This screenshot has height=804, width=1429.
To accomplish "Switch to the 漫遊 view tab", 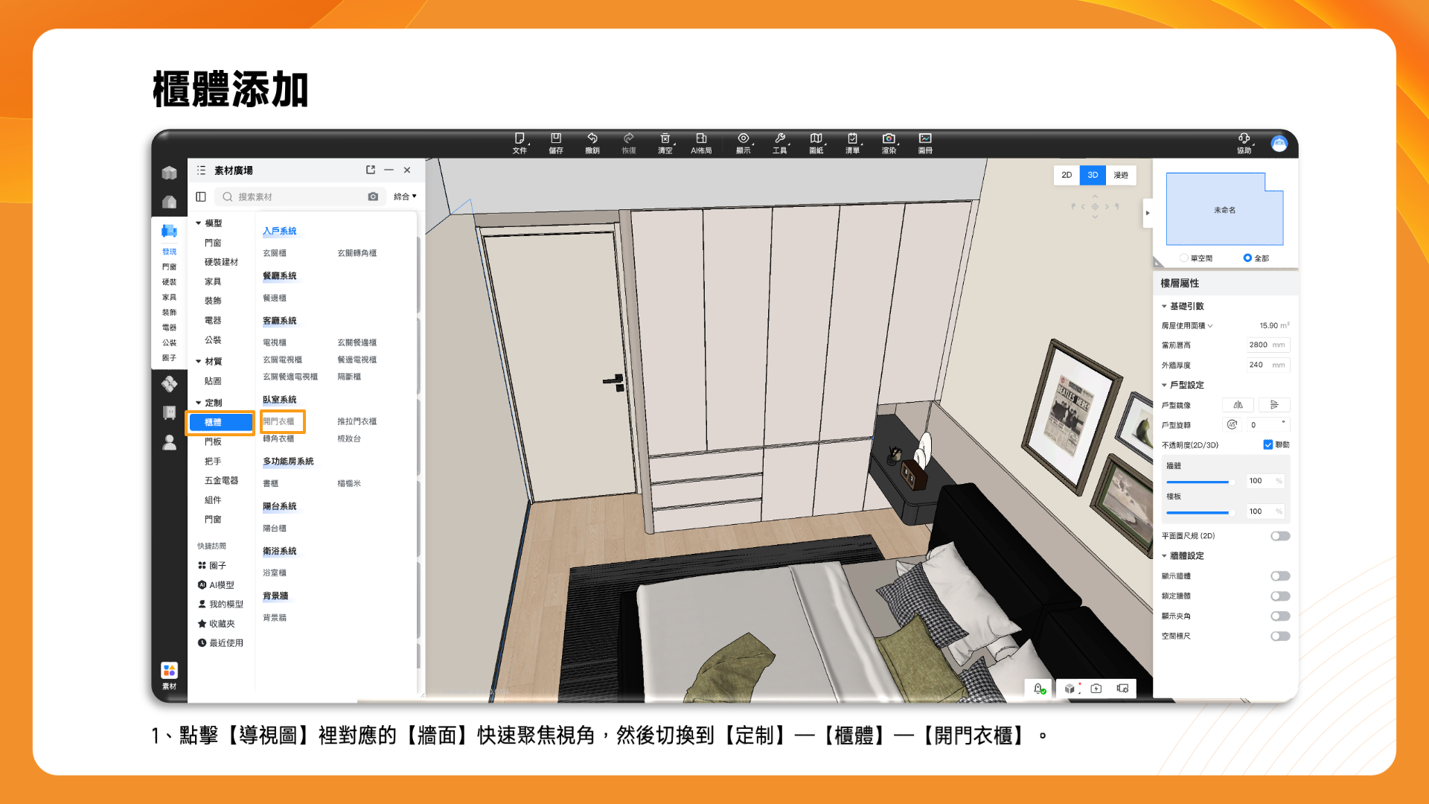I will click(x=1120, y=175).
